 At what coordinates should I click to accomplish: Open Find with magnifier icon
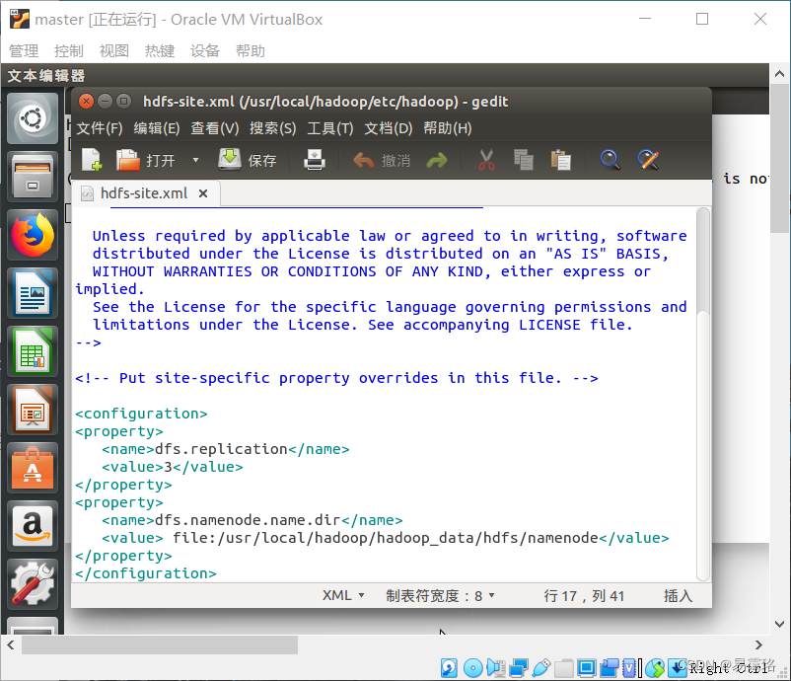pos(610,160)
